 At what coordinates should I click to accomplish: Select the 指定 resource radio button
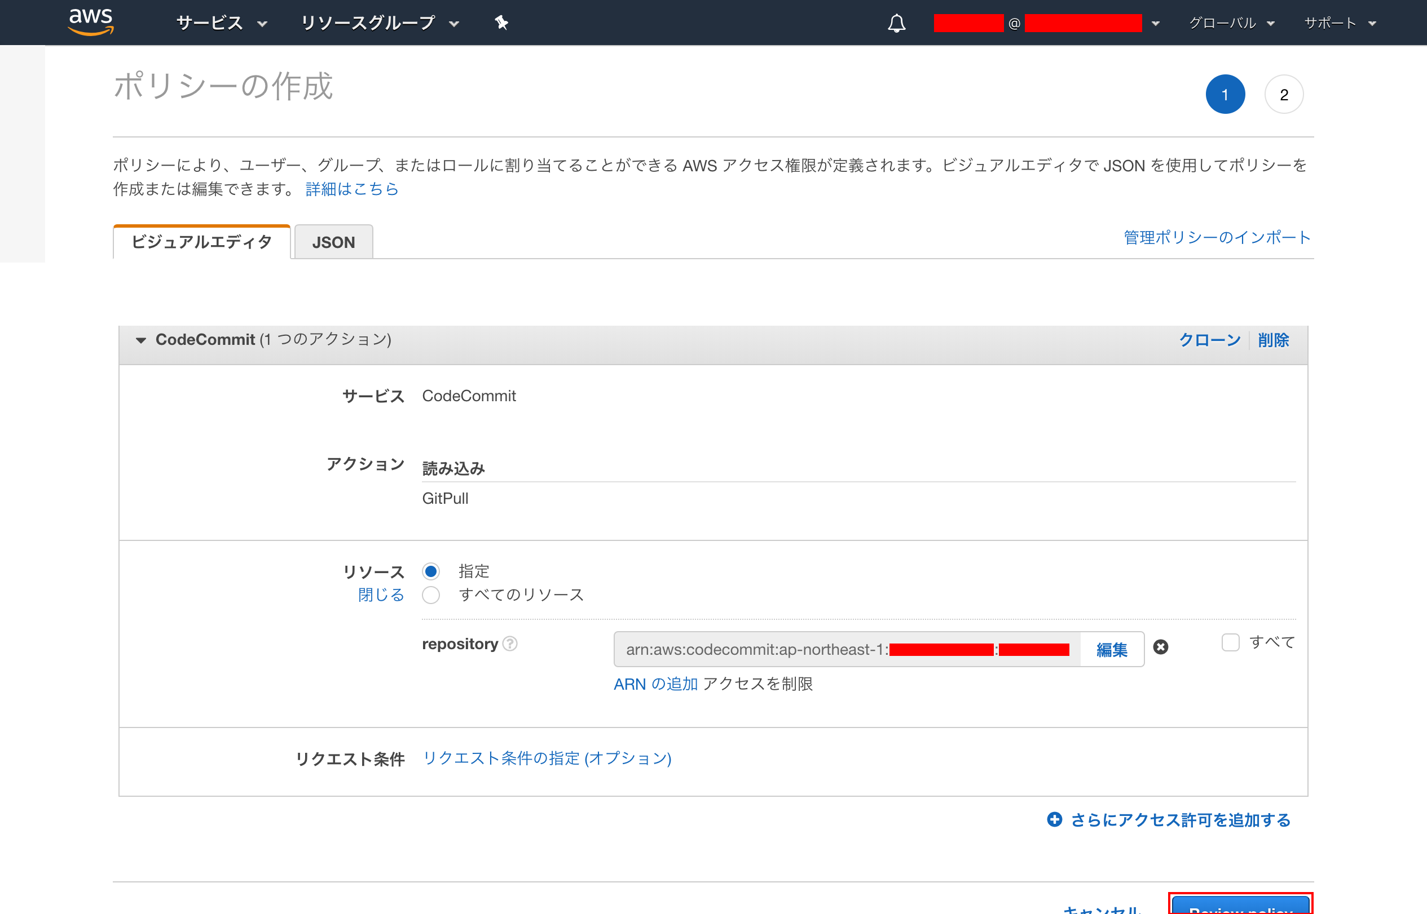(431, 571)
